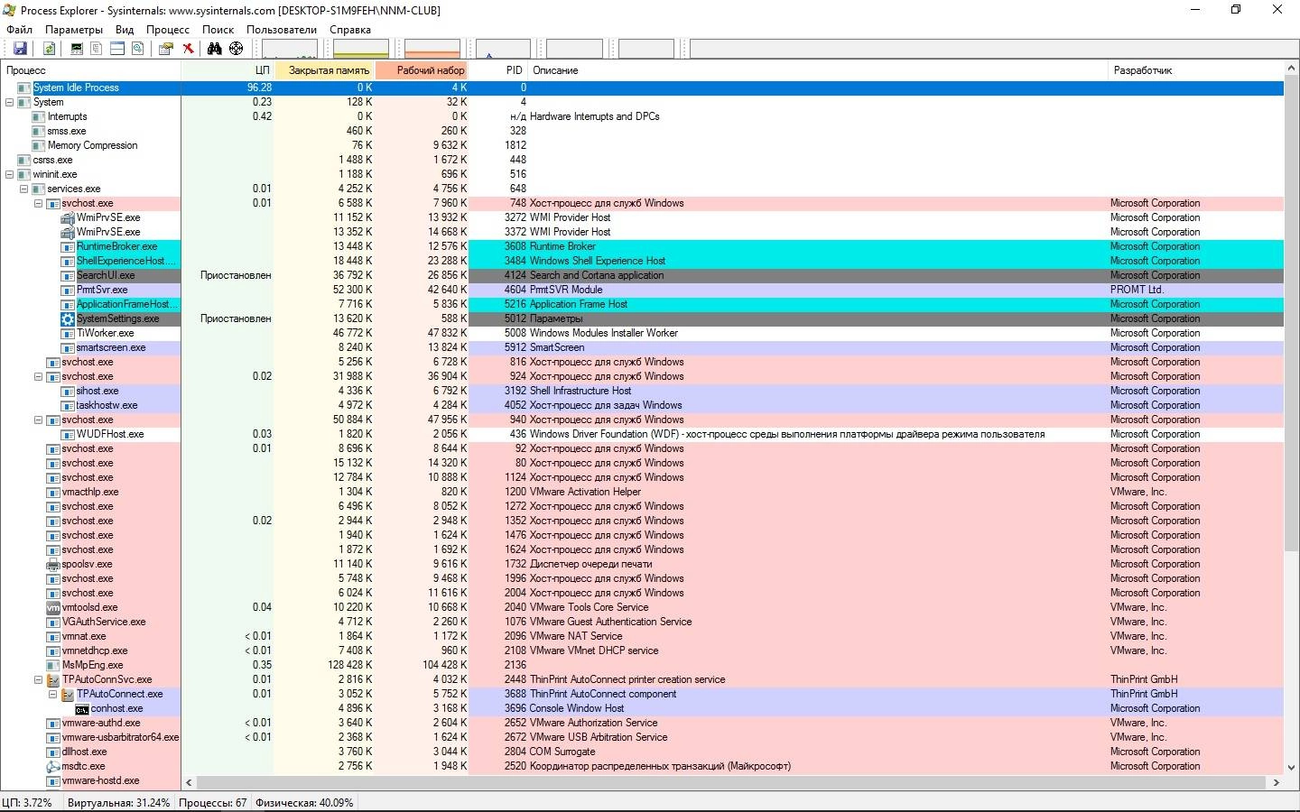1300x812 pixels.
Task: Sort by the Процесс column header
Action: (90, 69)
